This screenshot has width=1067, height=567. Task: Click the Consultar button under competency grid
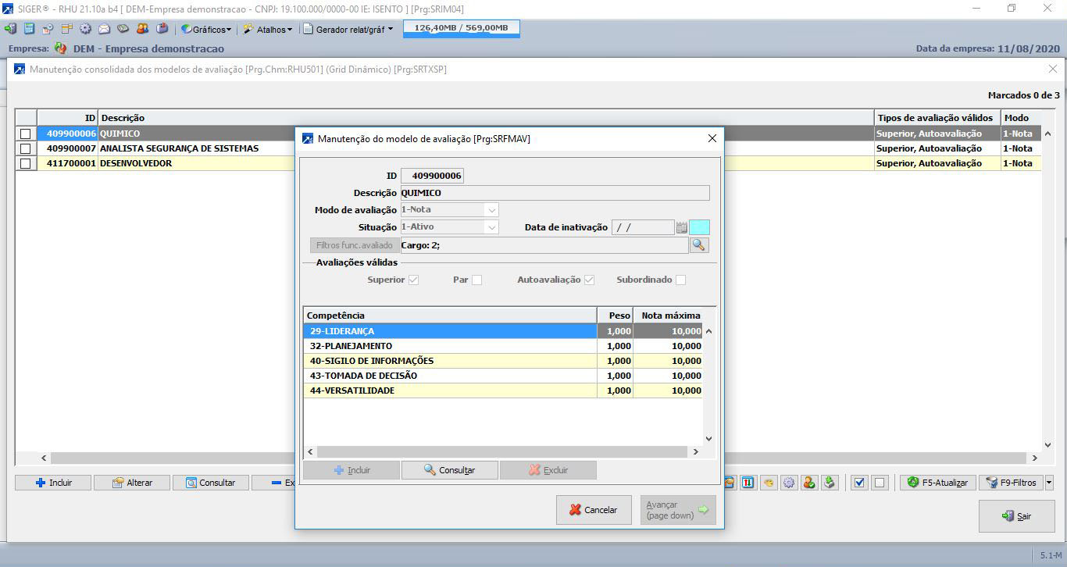point(449,470)
